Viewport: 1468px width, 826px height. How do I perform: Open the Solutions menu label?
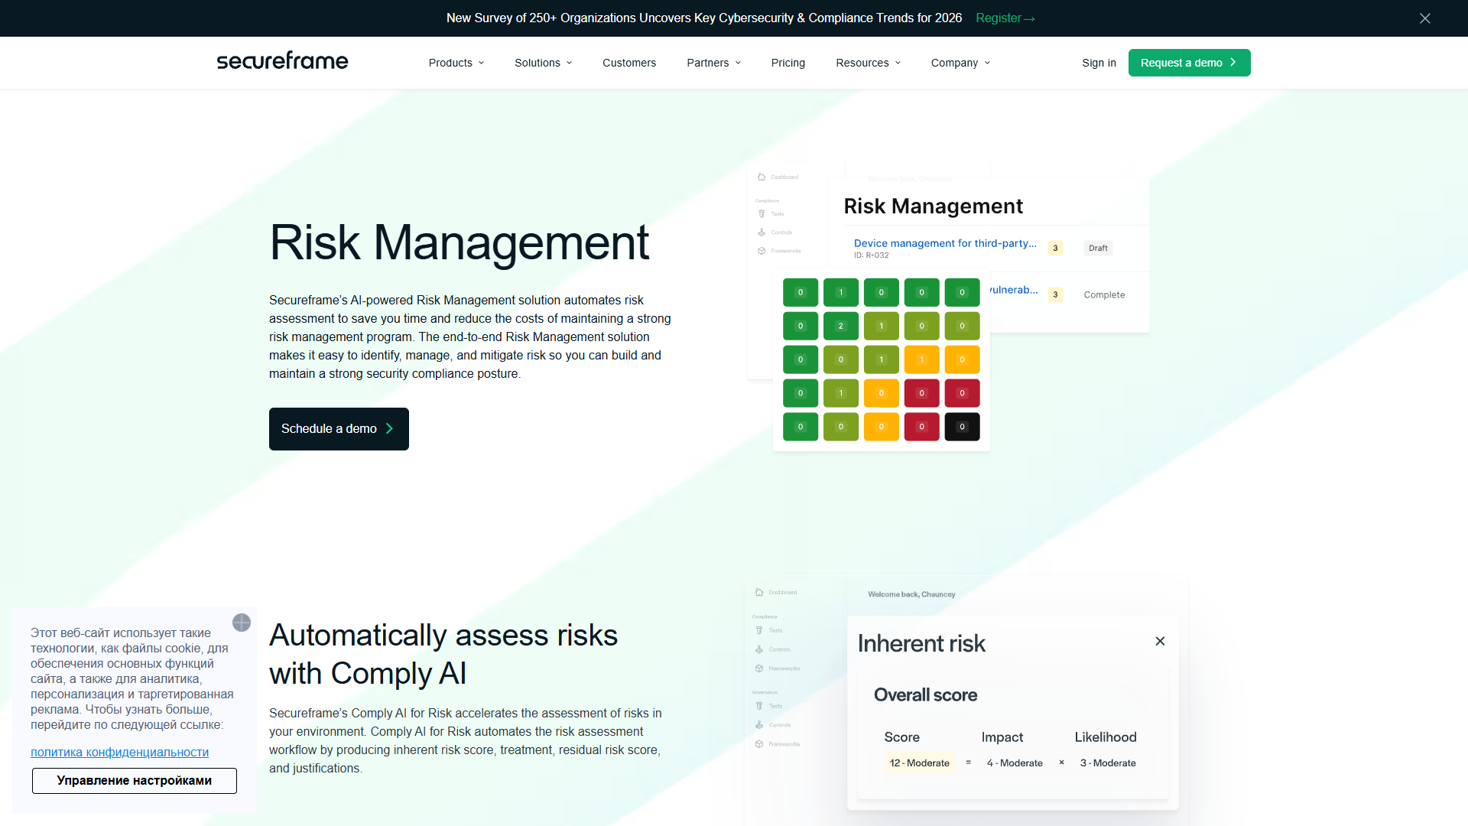[x=538, y=63]
